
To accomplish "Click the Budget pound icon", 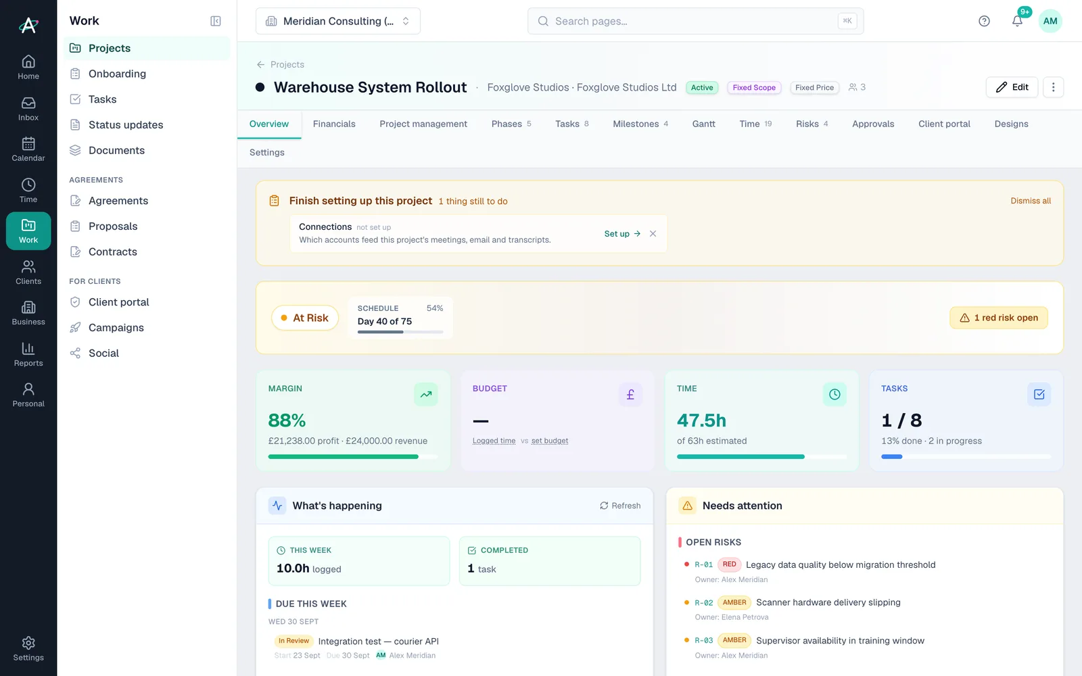I will 630,394.
